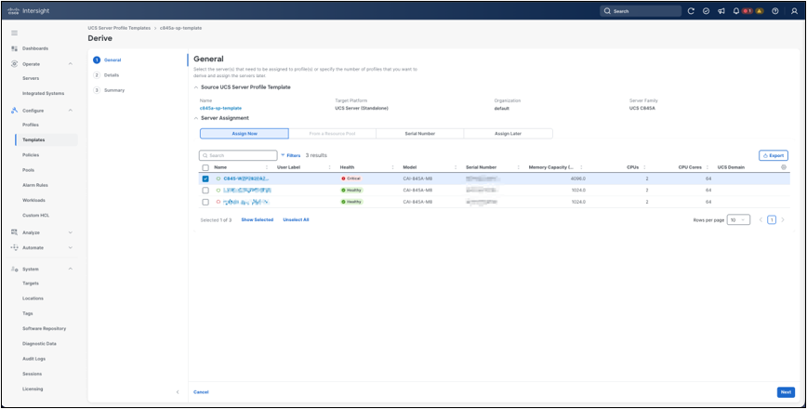Click the yellow warning alarm badge
Screen dimensions: 807x409
pyautogui.click(x=760, y=11)
